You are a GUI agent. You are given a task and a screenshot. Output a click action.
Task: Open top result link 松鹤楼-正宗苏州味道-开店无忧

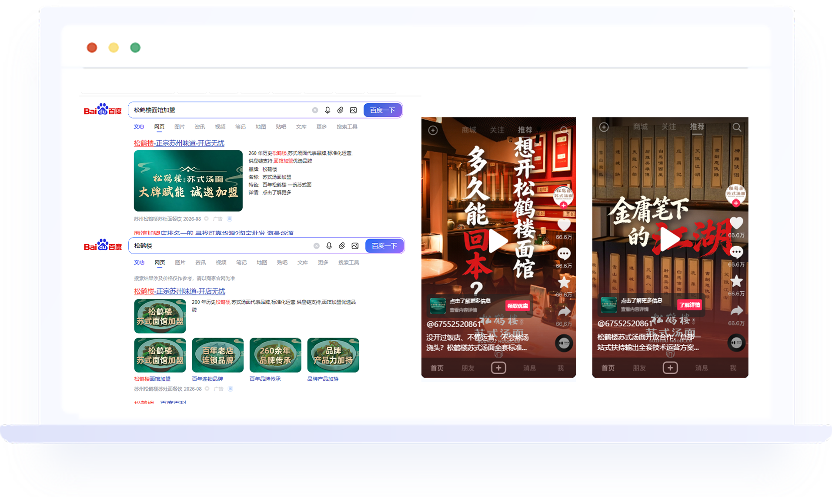[x=179, y=143]
